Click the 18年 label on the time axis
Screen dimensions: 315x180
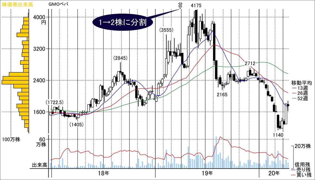(103, 173)
